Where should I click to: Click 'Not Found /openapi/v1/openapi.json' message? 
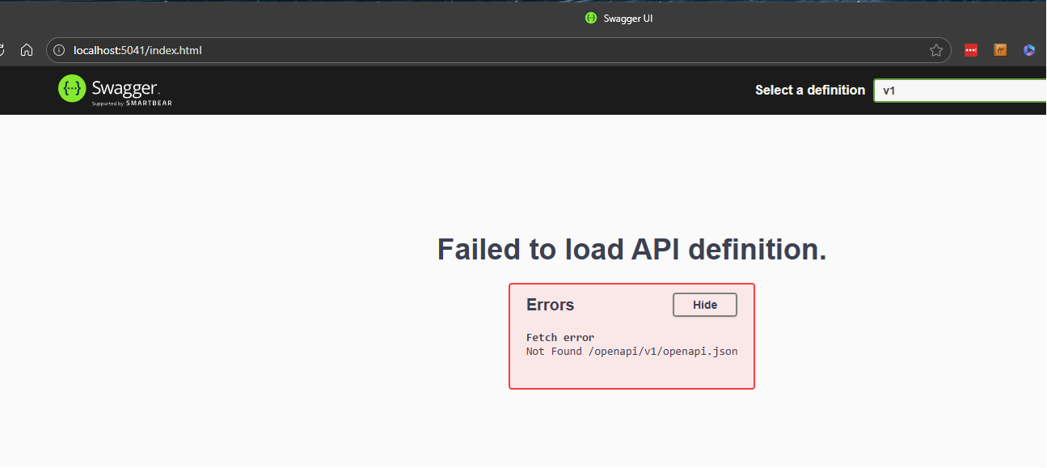click(x=631, y=352)
